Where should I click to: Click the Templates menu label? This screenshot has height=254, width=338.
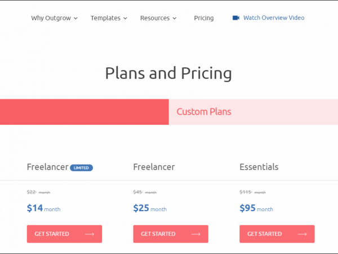105,18
